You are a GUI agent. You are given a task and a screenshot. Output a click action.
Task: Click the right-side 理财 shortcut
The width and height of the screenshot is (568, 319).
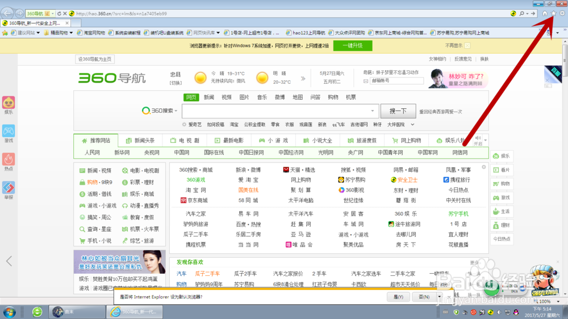tap(502, 225)
